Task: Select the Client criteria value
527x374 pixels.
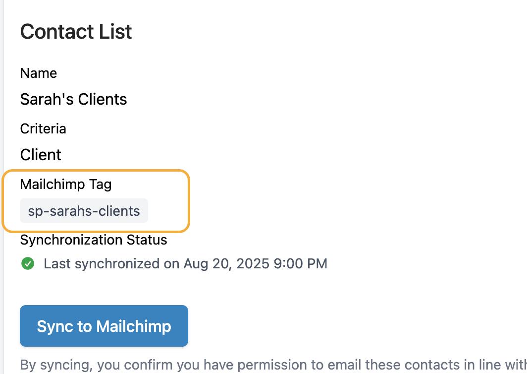Action: coord(41,155)
